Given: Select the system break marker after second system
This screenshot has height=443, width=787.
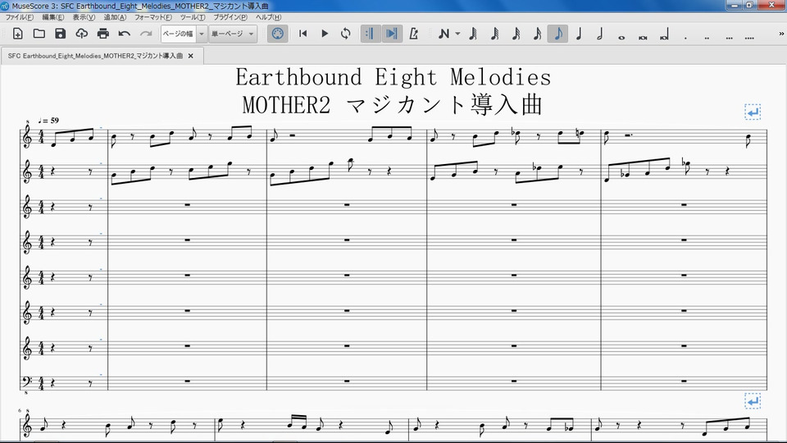Looking at the screenshot, I should pos(753,401).
